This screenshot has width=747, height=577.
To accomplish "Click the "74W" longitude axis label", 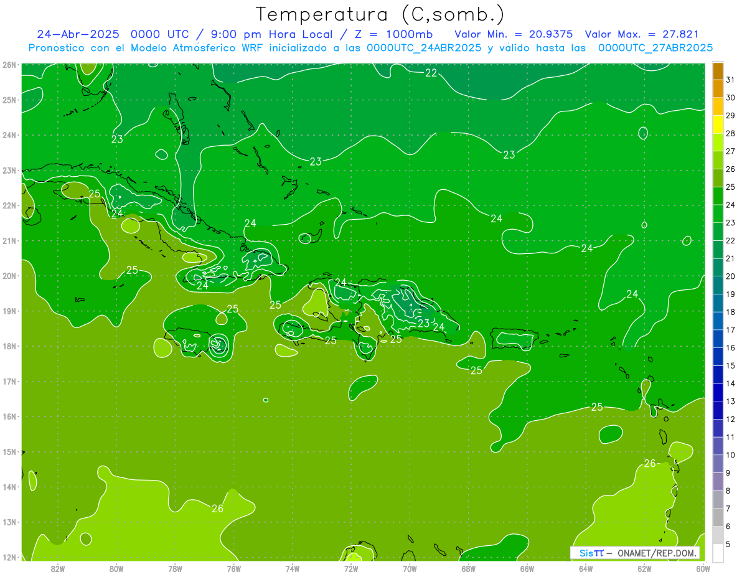I will click(293, 568).
